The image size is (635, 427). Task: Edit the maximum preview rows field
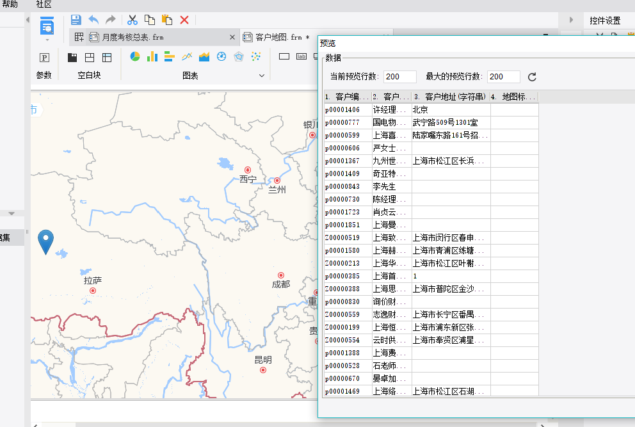pyautogui.click(x=503, y=77)
